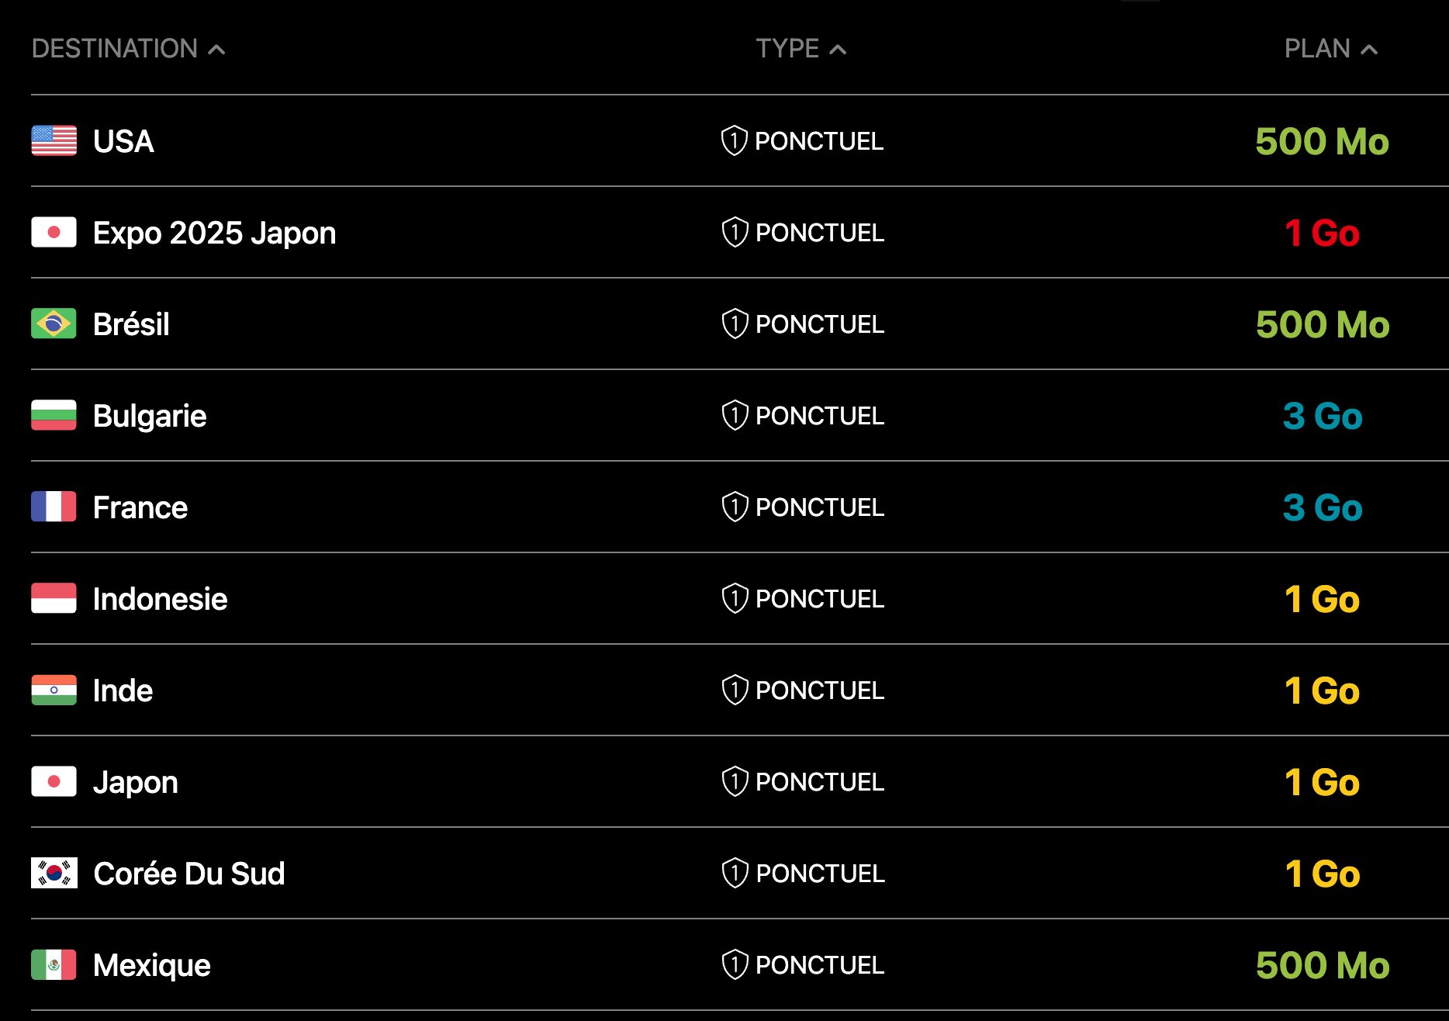Select the 500 Mo plan for Mexique
This screenshot has width=1449, height=1021.
[x=1322, y=965]
